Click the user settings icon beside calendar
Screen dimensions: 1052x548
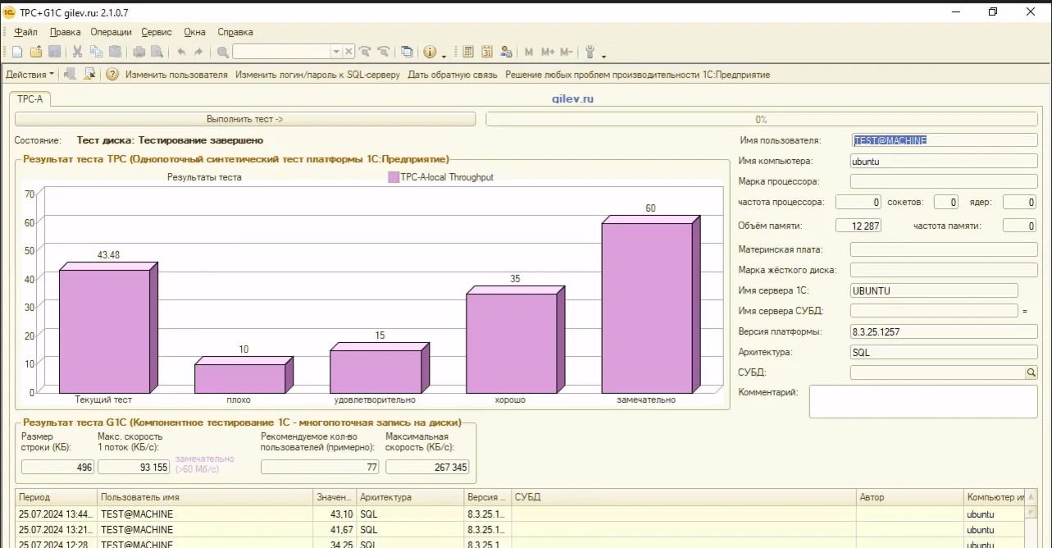pos(506,52)
